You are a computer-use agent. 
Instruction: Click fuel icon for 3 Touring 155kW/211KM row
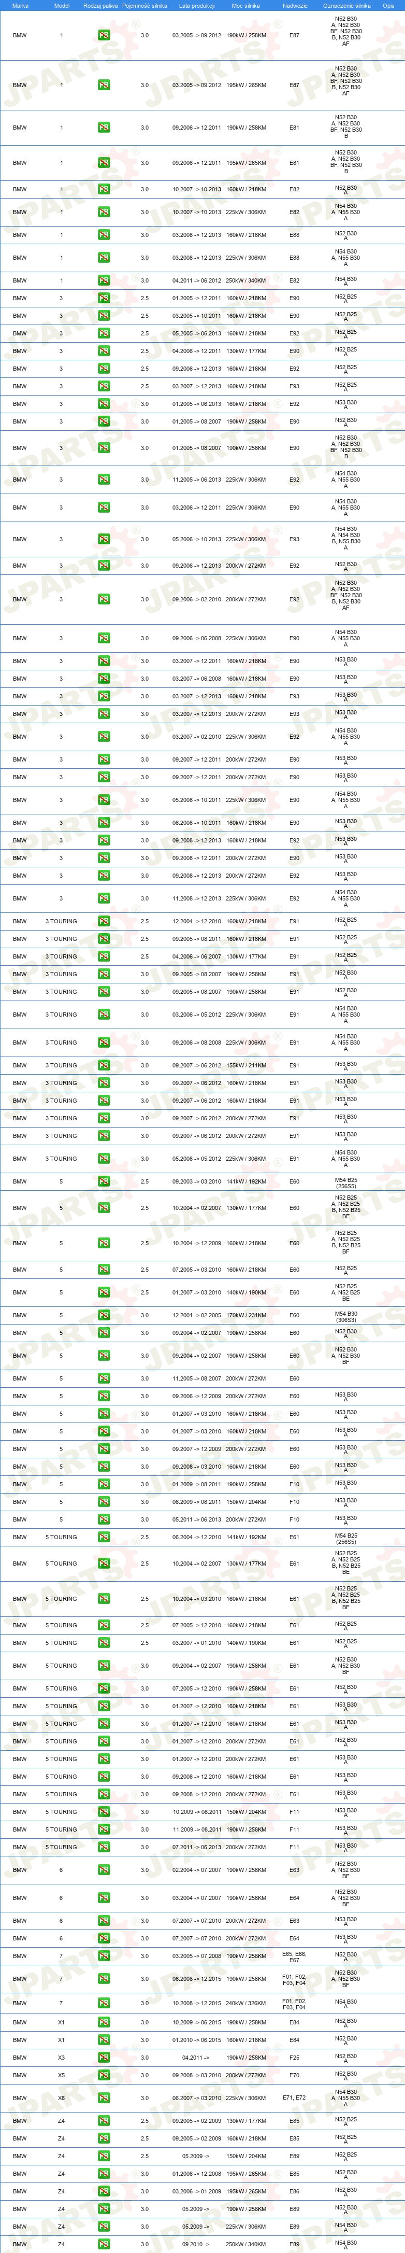[103, 1065]
